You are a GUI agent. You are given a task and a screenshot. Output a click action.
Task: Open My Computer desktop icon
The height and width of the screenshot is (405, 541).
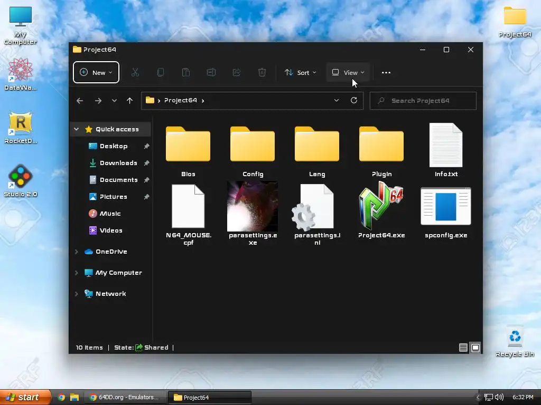coord(21,25)
